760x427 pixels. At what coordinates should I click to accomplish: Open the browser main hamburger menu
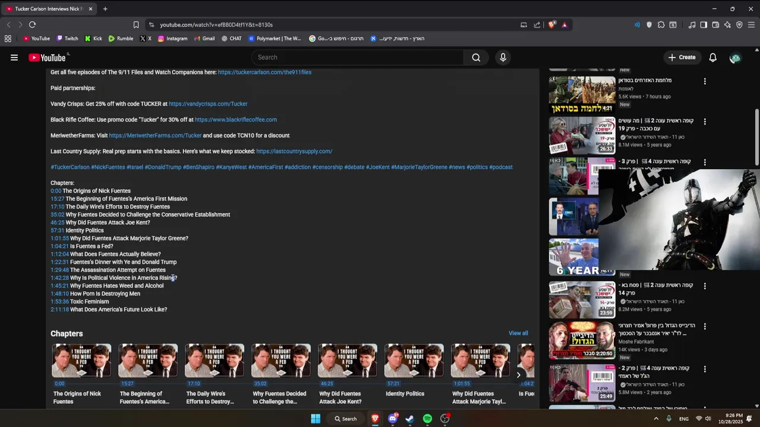751,25
